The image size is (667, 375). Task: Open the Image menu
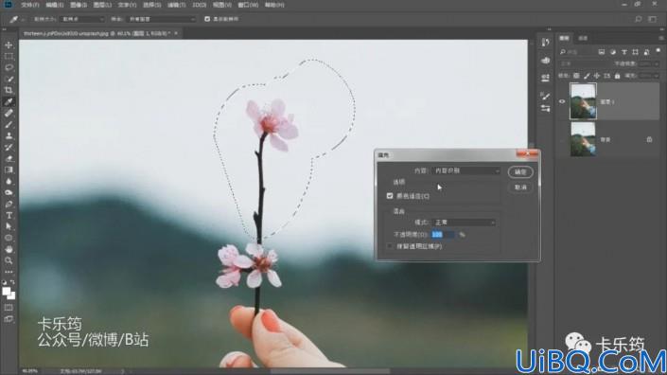(79, 5)
